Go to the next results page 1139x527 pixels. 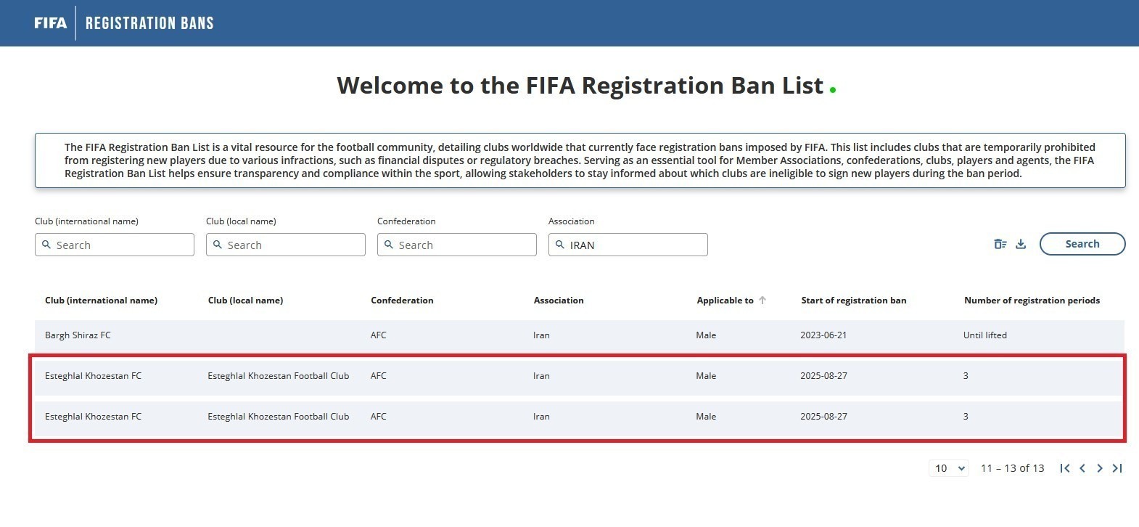click(x=1100, y=468)
